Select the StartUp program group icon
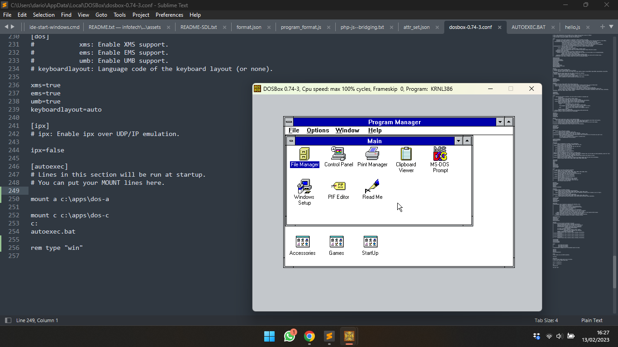Viewport: 618px width, 347px height. [x=370, y=245]
